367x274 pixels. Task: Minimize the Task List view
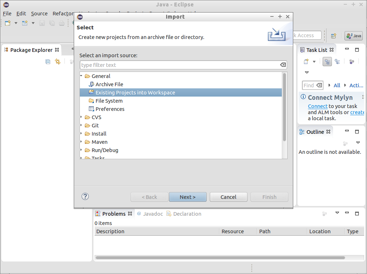point(347,49)
